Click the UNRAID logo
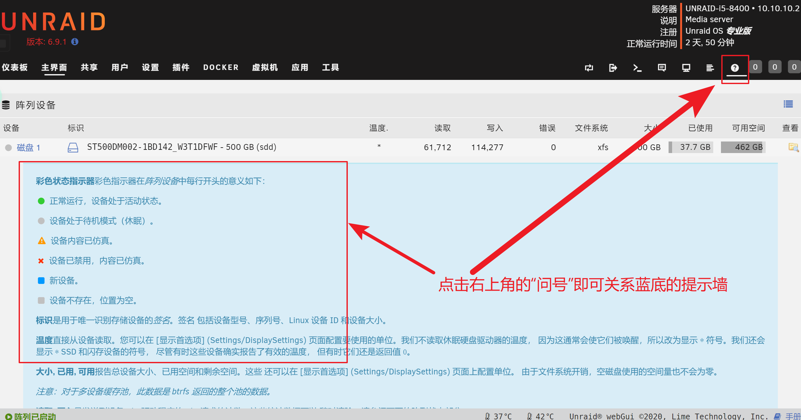This screenshot has width=801, height=420. click(x=53, y=21)
